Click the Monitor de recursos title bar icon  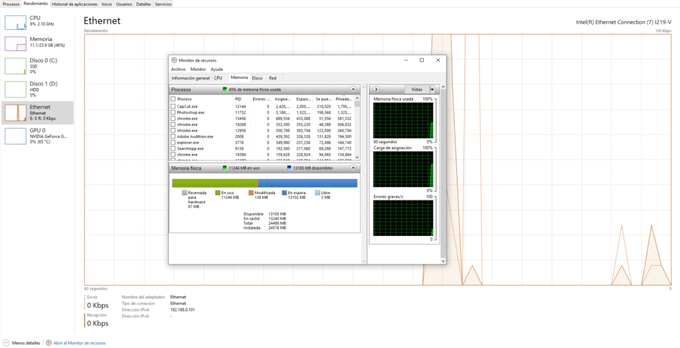pyautogui.click(x=174, y=60)
